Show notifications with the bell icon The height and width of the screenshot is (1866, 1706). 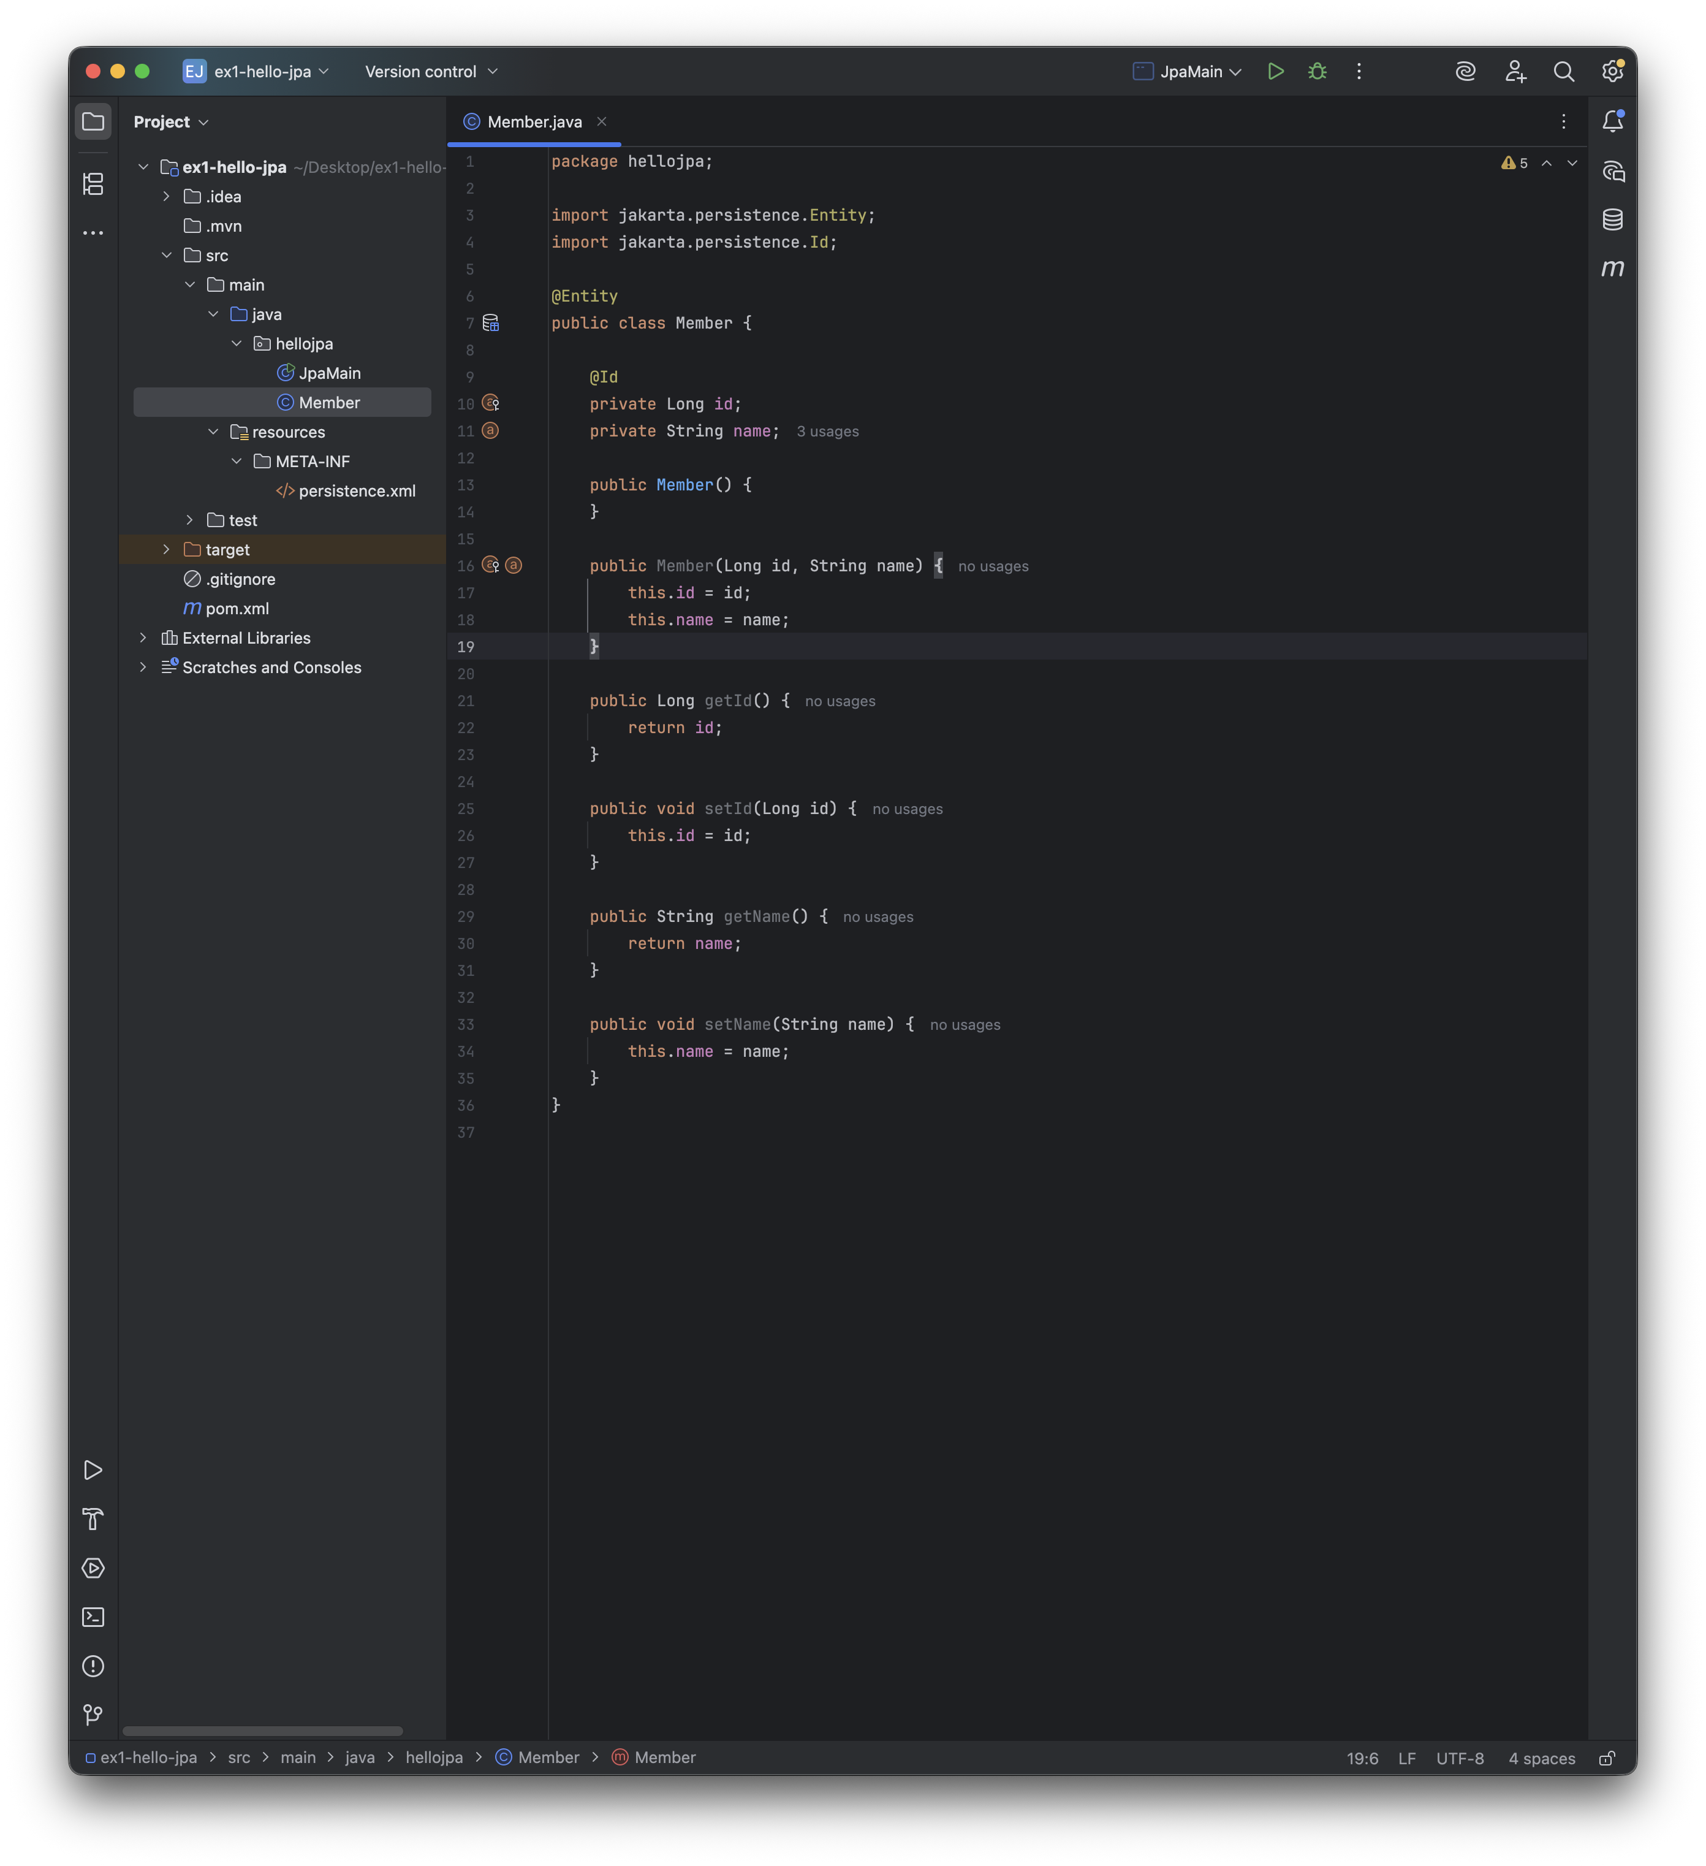[x=1612, y=121]
